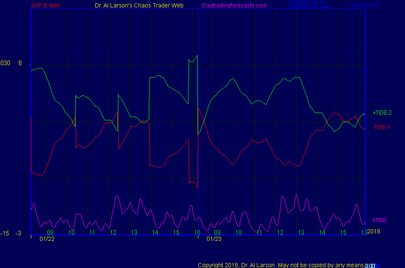
Task: Click the 2018 year label at bottom right
Action: (373, 231)
